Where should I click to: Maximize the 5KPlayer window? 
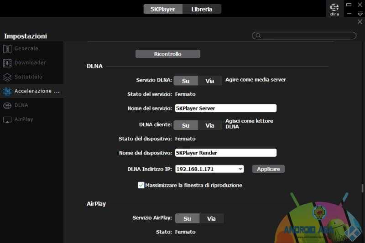(349, 5)
